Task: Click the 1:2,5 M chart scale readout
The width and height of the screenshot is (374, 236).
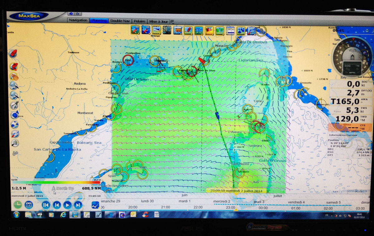Action: (x=19, y=188)
